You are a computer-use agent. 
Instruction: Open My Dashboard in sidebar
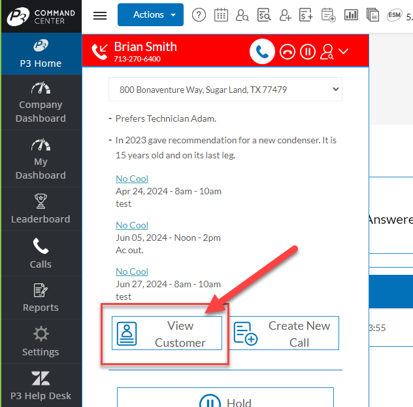point(41,159)
